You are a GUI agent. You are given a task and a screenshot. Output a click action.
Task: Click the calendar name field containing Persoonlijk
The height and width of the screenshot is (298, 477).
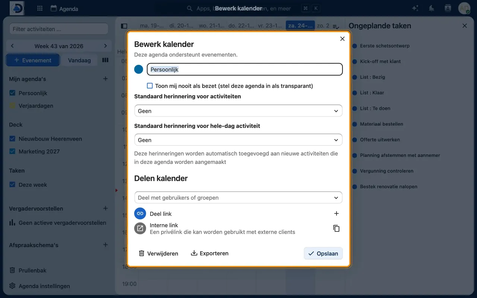244,69
